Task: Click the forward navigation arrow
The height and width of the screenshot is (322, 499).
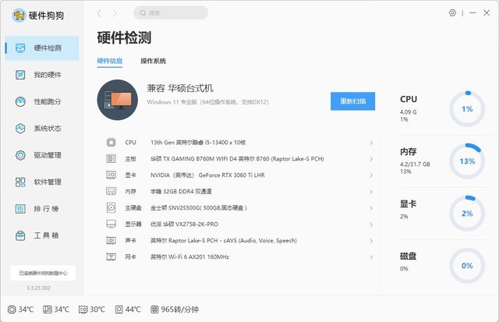Action: point(115,13)
